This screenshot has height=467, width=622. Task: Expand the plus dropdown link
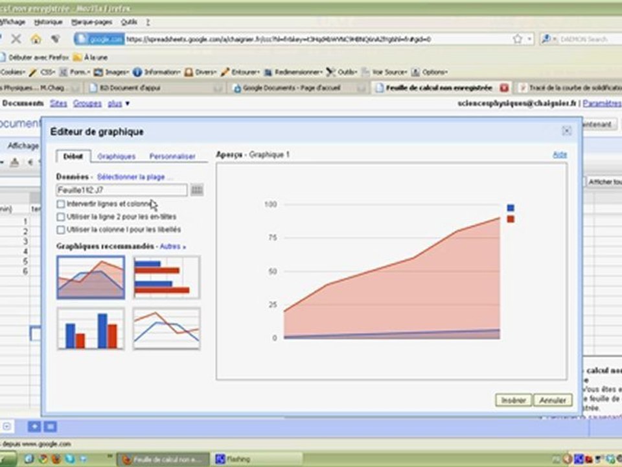[119, 103]
